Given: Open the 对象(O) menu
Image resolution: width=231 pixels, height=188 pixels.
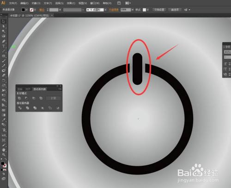Looking at the screenshot, I should click(36, 3).
